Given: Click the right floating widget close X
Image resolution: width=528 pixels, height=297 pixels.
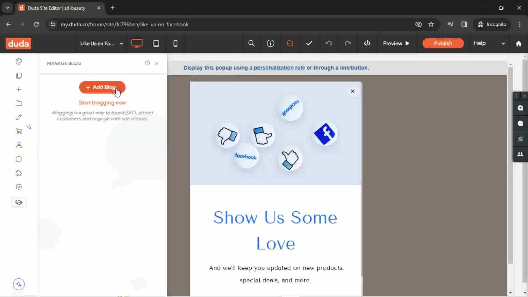Looking at the screenshot, I should [x=524, y=96].
